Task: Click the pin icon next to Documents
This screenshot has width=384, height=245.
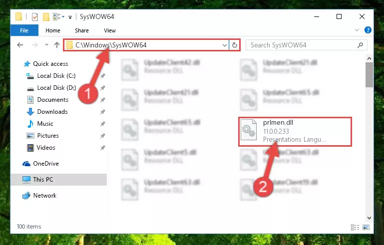Action: coord(102,100)
